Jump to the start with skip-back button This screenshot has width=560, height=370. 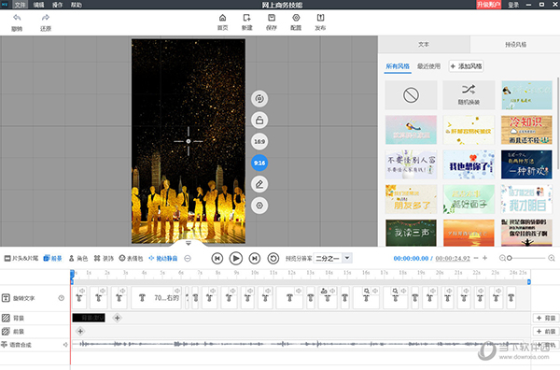click(x=217, y=258)
